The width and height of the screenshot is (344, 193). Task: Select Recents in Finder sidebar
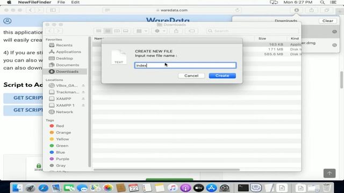coord(64,45)
